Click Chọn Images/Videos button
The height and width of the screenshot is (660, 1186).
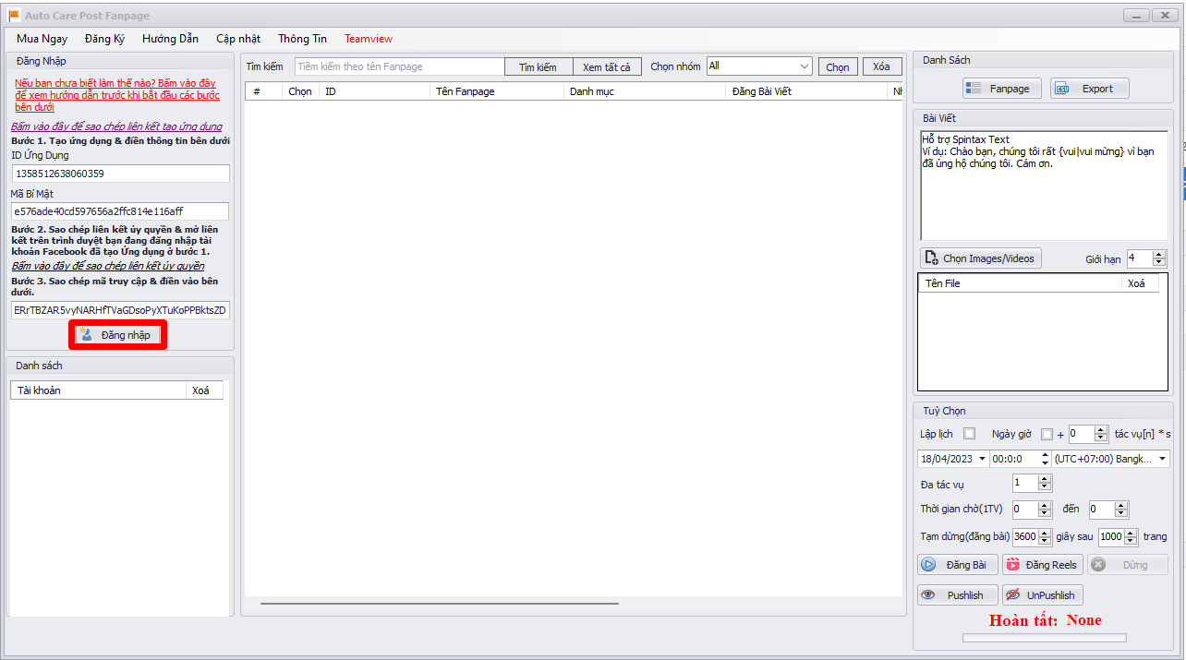coord(980,258)
